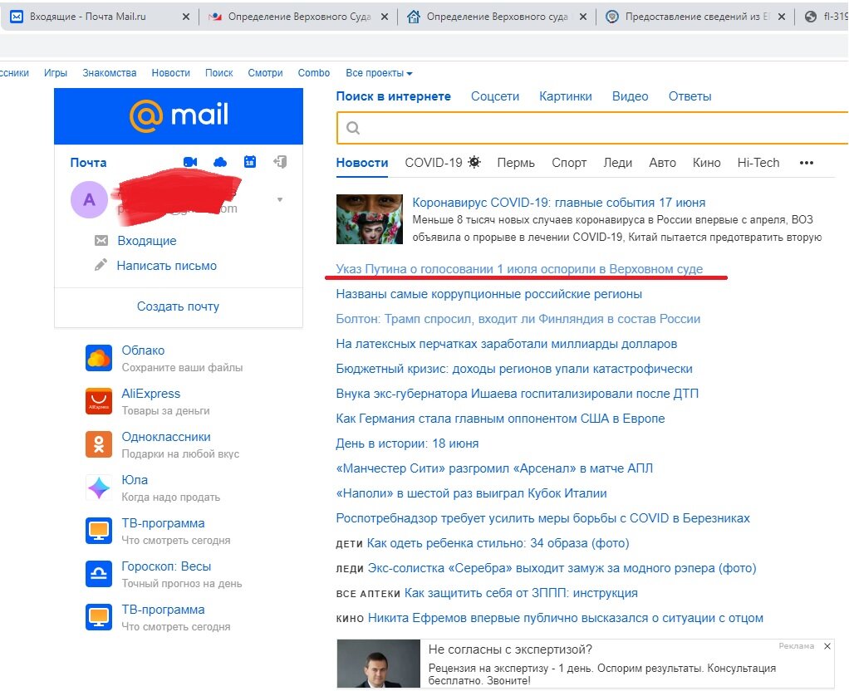This screenshot has width=849, height=691.
Task: Select the Авто news tab
Action: pos(662,163)
